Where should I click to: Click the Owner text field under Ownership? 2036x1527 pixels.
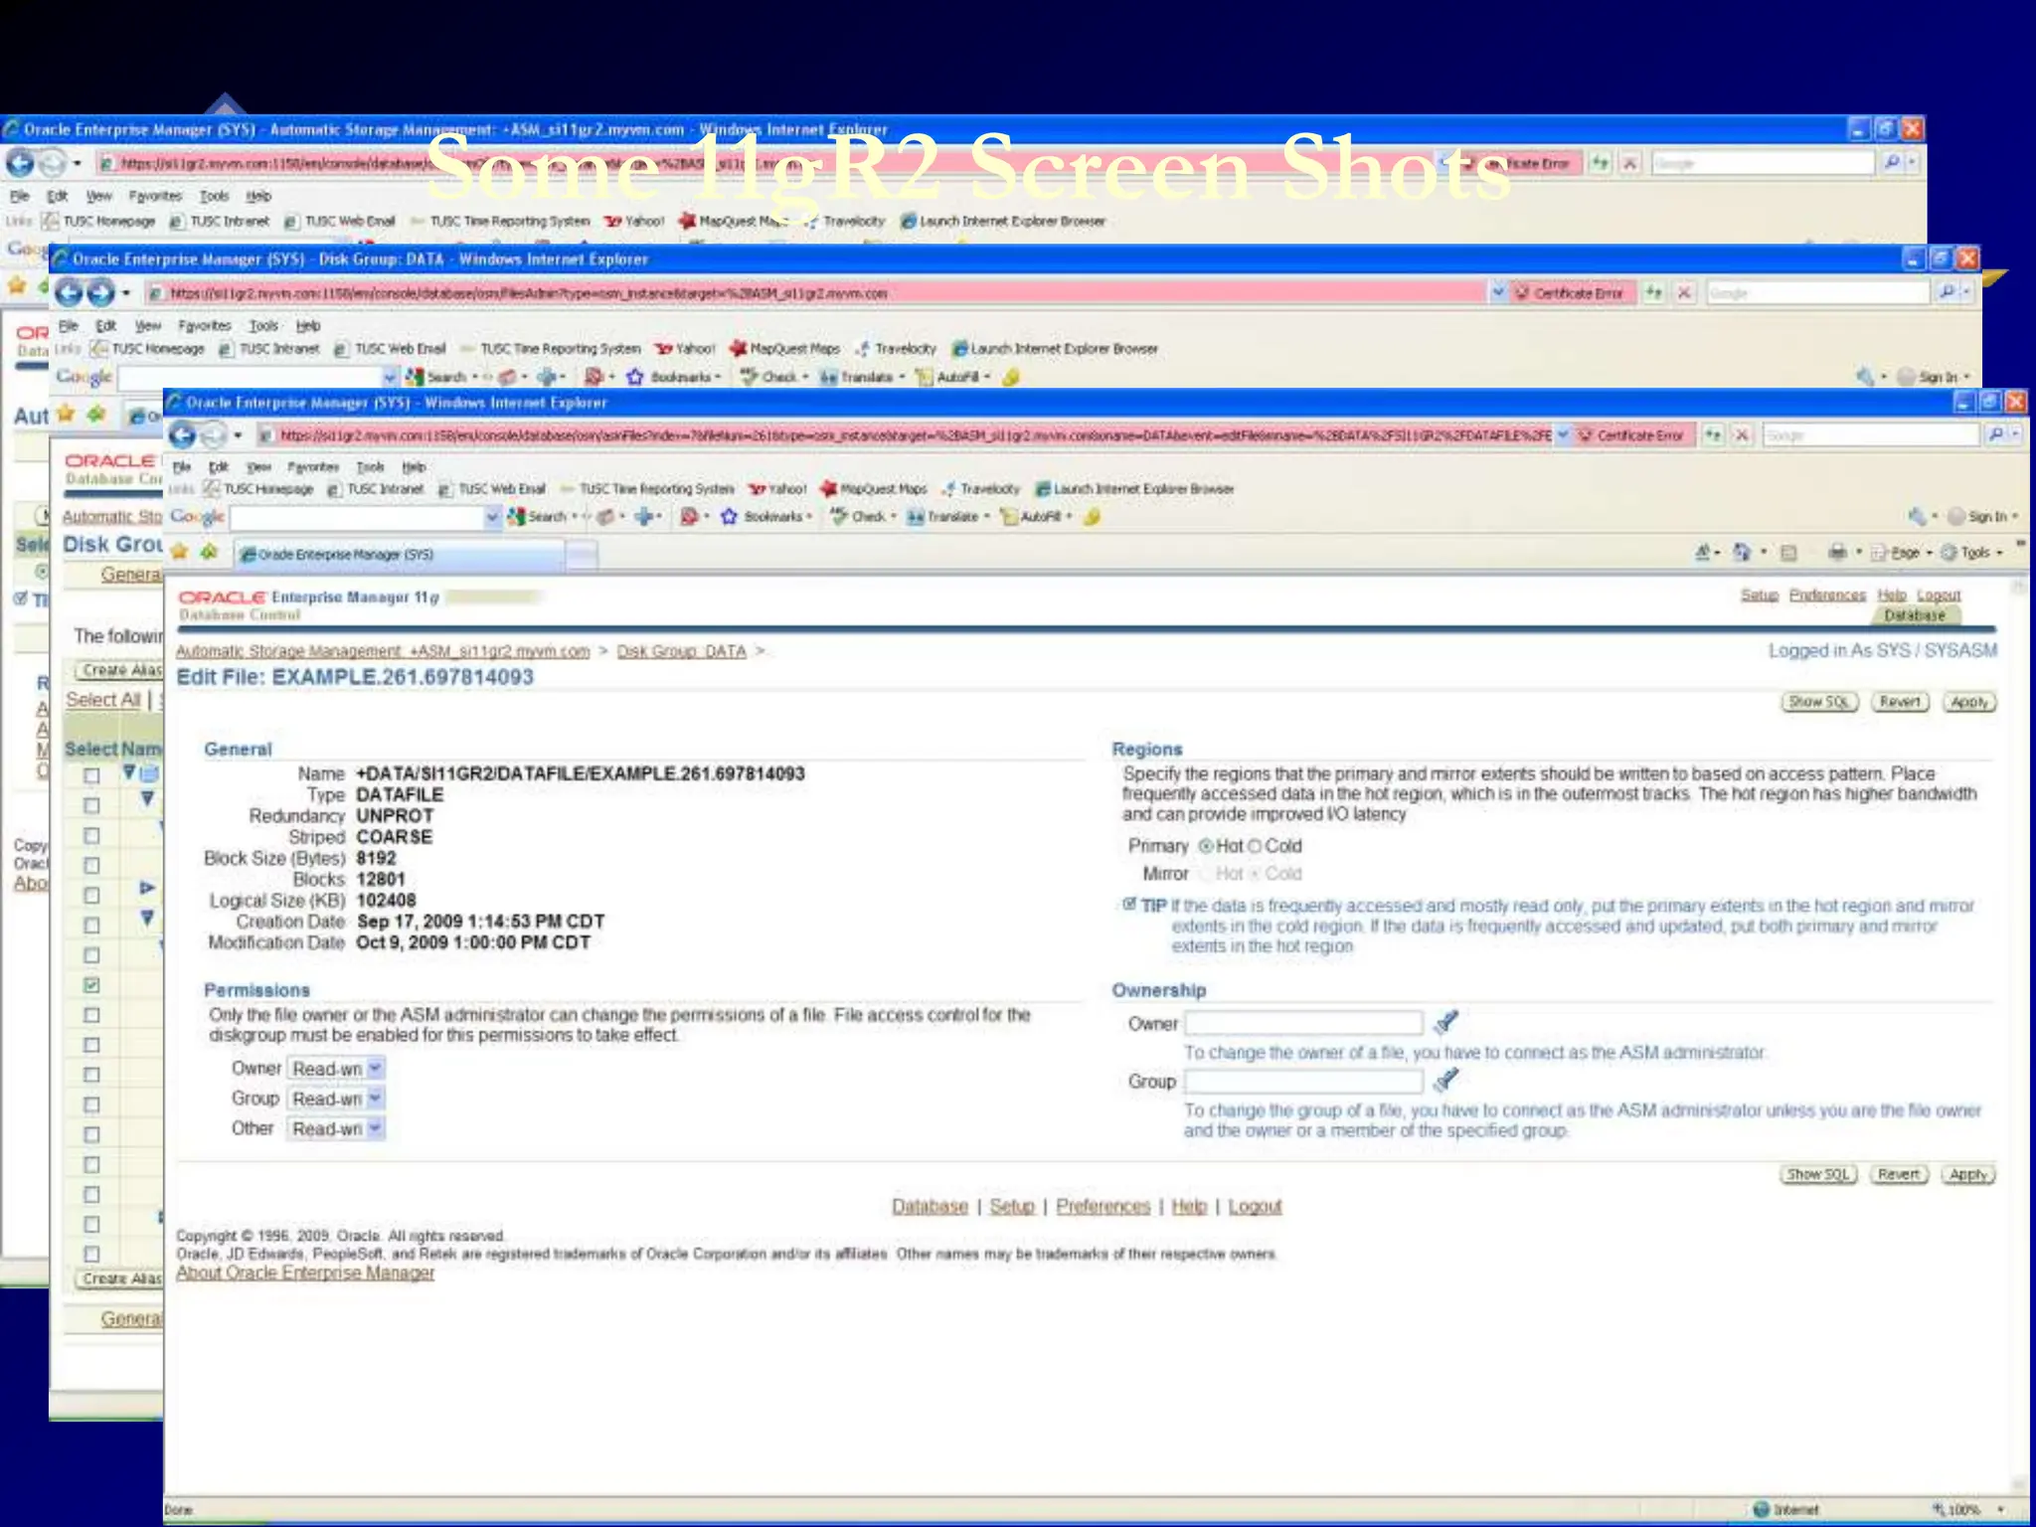click(1303, 1023)
